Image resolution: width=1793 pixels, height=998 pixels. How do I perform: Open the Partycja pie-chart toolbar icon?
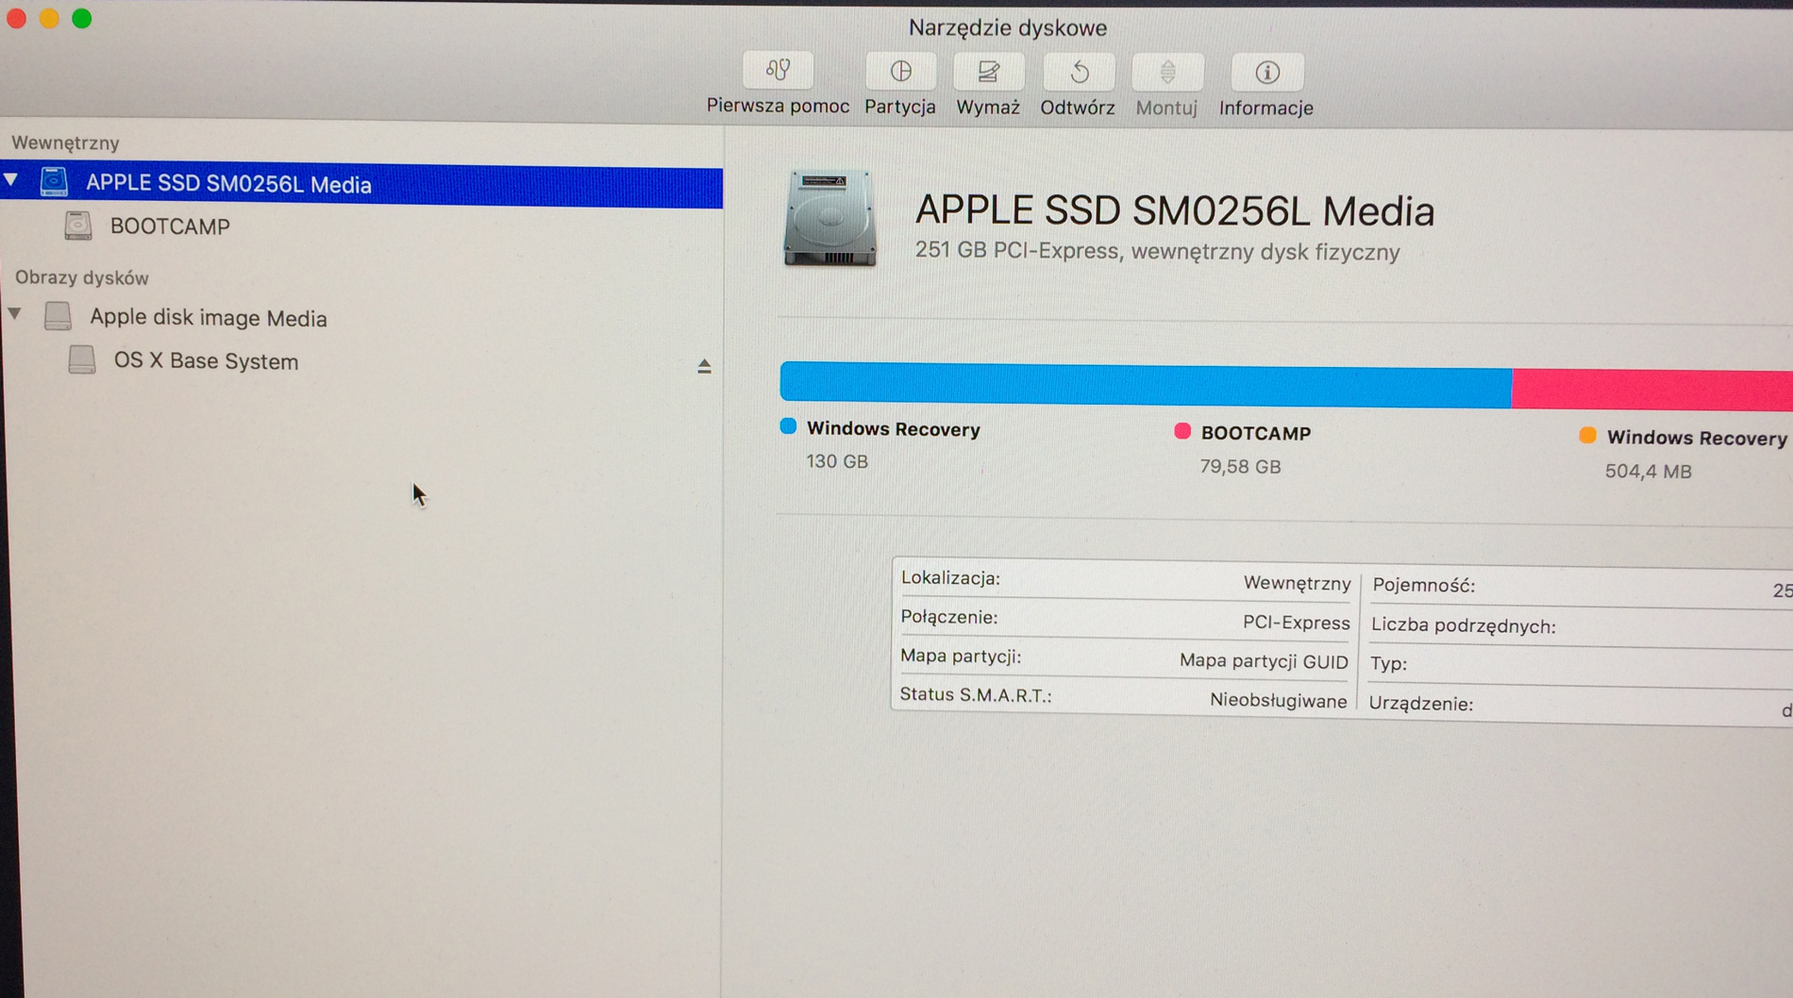[900, 72]
